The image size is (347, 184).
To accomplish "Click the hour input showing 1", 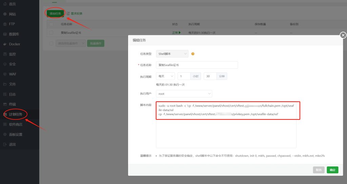I will coord(184,76).
